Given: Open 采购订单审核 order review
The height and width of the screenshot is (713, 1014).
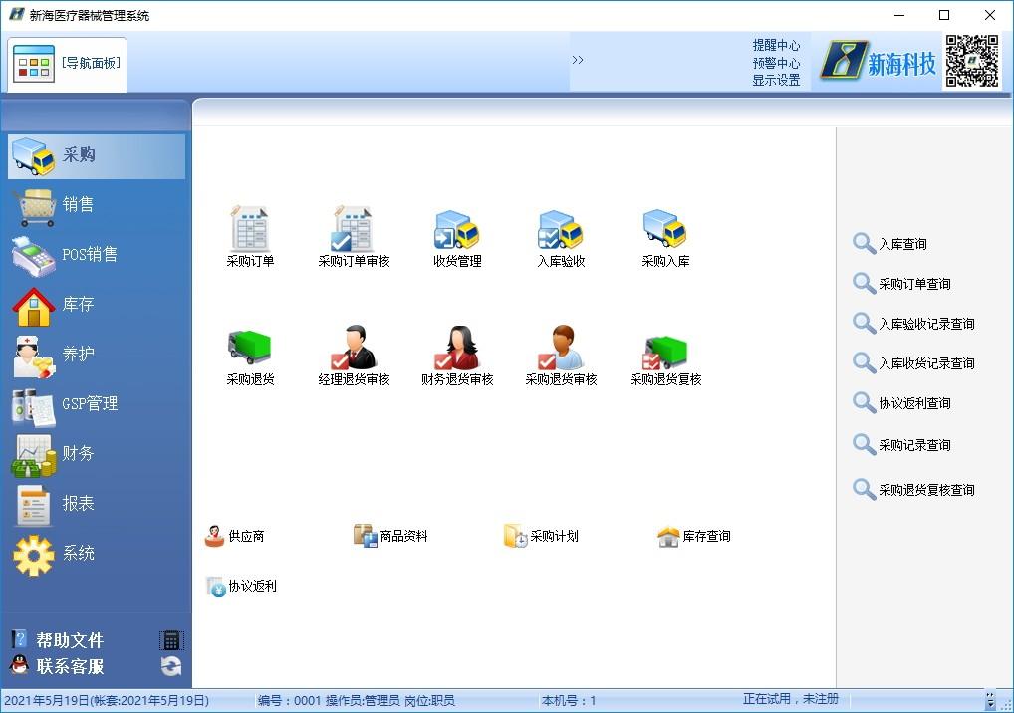Looking at the screenshot, I should [x=354, y=236].
